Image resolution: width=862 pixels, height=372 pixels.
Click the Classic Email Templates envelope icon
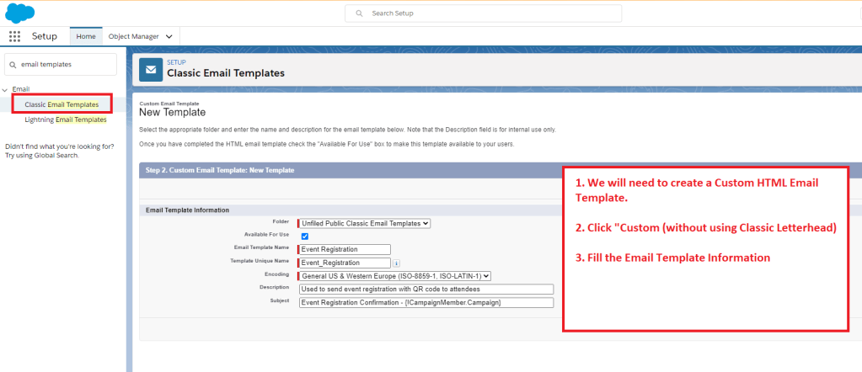151,69
